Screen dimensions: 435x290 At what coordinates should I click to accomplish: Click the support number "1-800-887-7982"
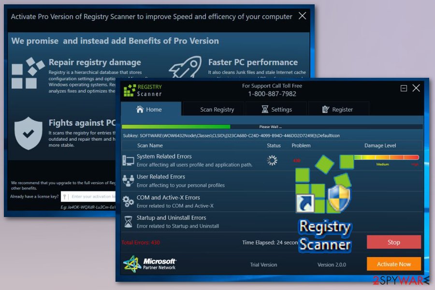pos(272,94)
